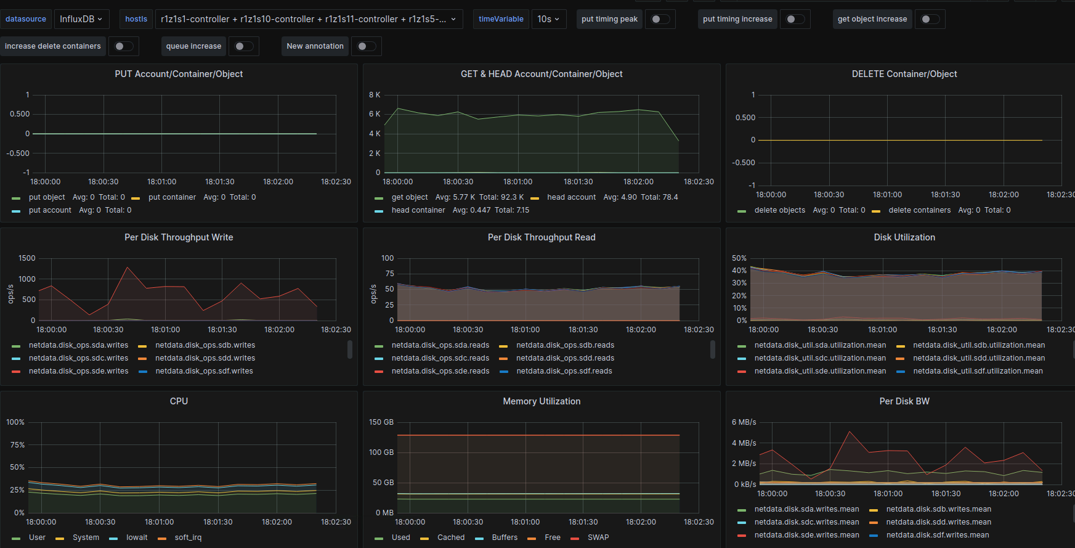
Task: Open the InfluxDB datasource dropdown
Action: [x=81, y=19]
